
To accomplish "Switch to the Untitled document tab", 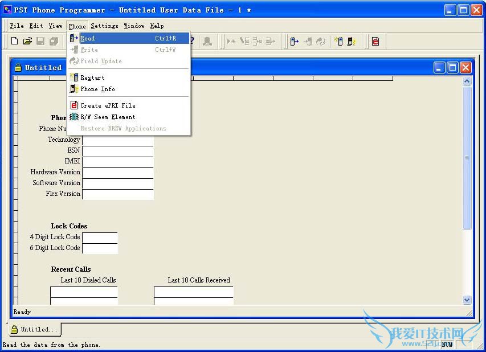I will click(x=34, y=329).
